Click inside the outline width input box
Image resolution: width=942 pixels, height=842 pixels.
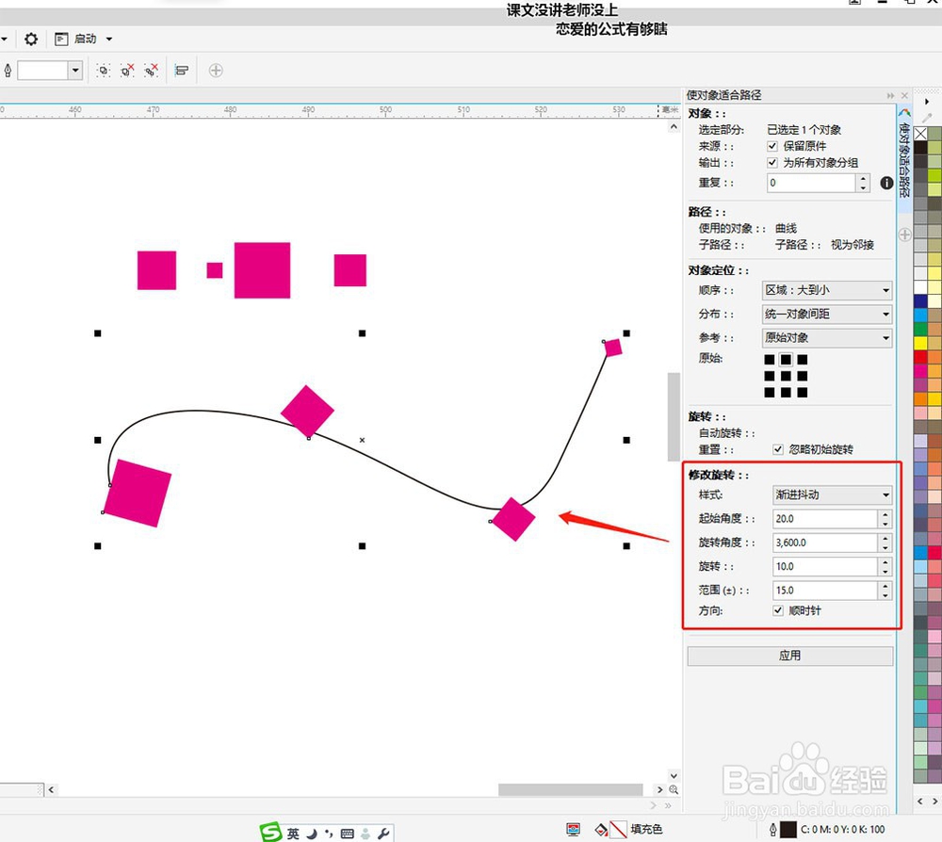point(42,71)
